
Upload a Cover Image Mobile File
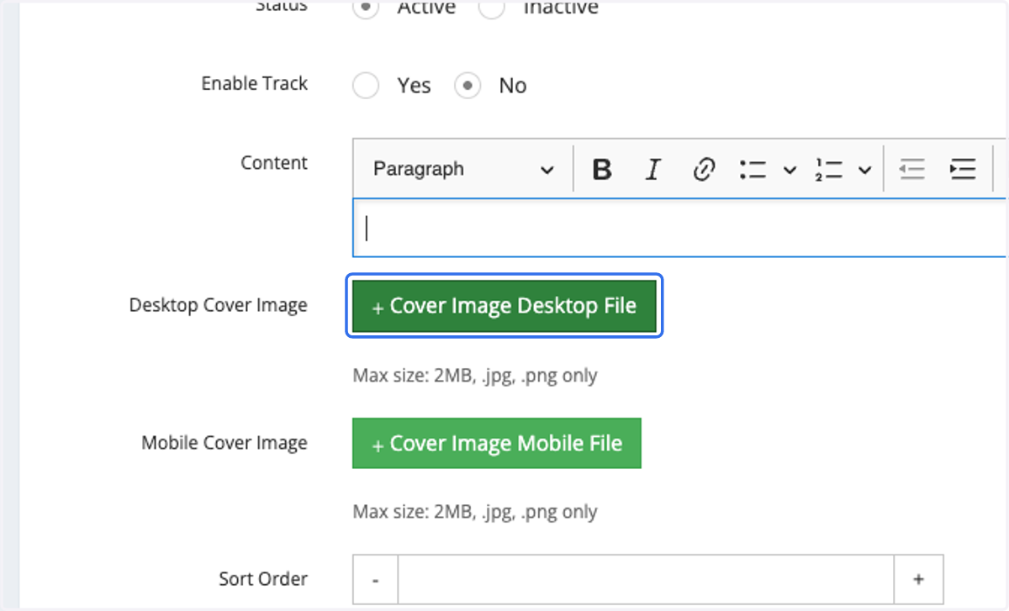[x=497, y=443]
